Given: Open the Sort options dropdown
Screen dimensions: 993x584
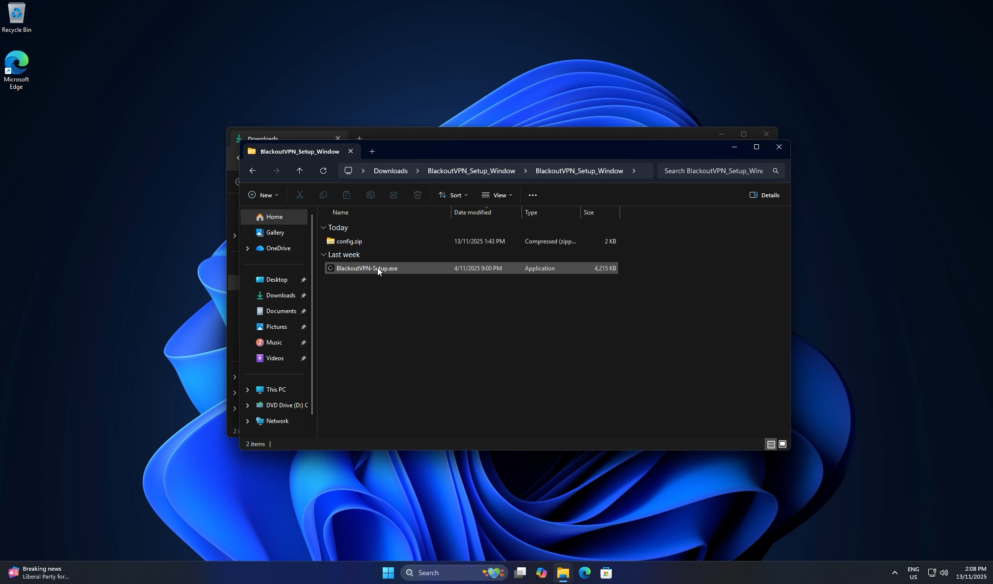Looking at the screenshot, I should pyautogui.click(x=452, y=195).
